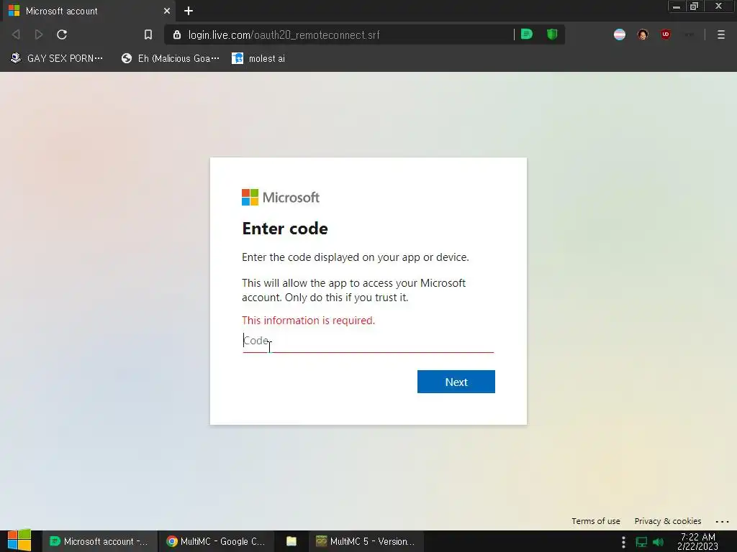Image resolution: width=737 pixels, height=552 pixels.
Task: Switch to MultiMC - Google Chrome taskbar window
Action: pos(216,541)
